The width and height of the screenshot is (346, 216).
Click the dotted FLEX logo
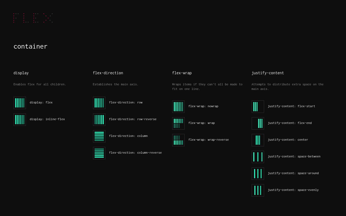point(33,18)
